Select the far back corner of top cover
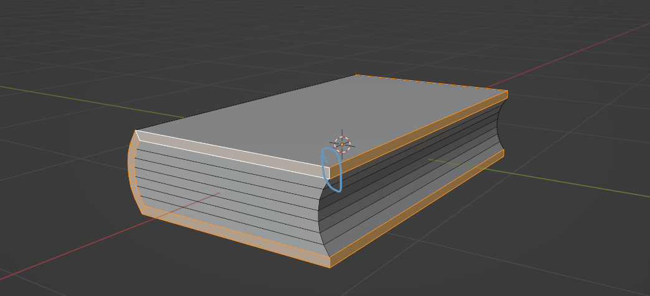 point(356,75)
